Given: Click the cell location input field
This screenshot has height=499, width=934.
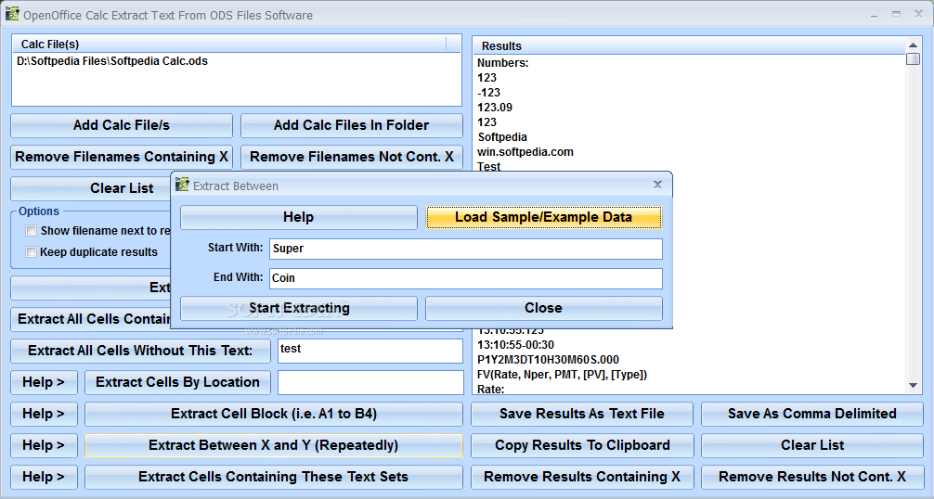Looking at the screenshot, I should tap(370, 382).
